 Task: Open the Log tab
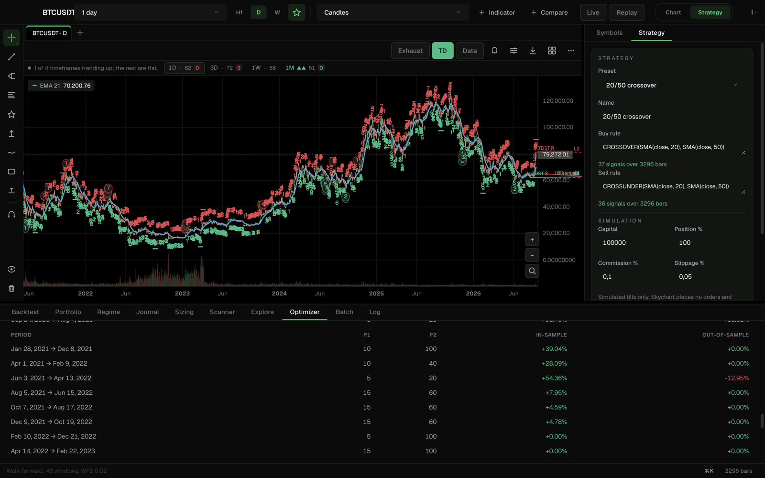375,312
